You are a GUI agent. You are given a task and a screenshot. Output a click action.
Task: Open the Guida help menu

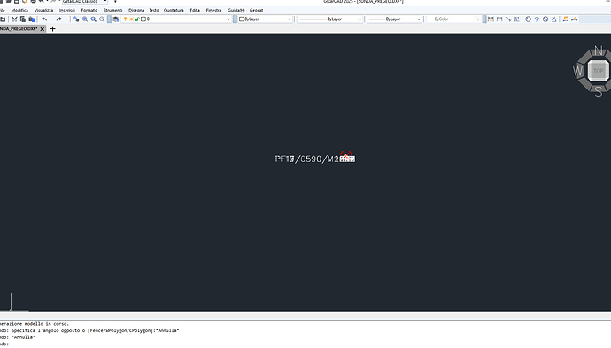(236, 10)
